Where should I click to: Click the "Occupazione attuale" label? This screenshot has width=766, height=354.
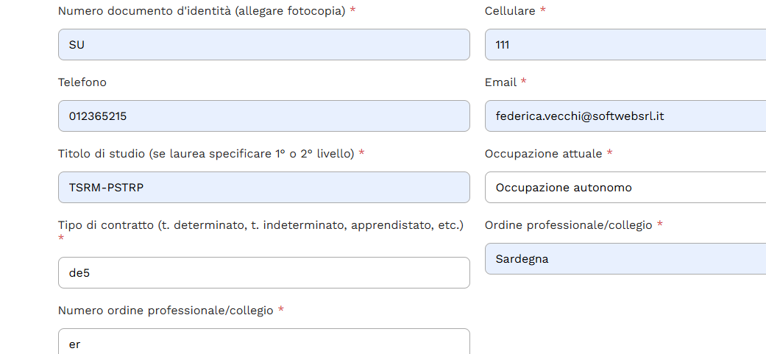point(543,154)
